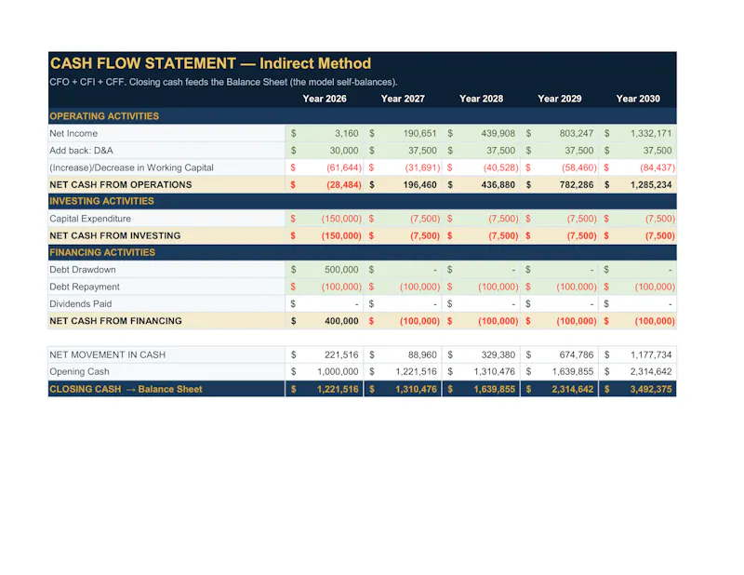
Task: Select the NET CASH FROM FINANCING label
Action: click(x=115, y=321)
